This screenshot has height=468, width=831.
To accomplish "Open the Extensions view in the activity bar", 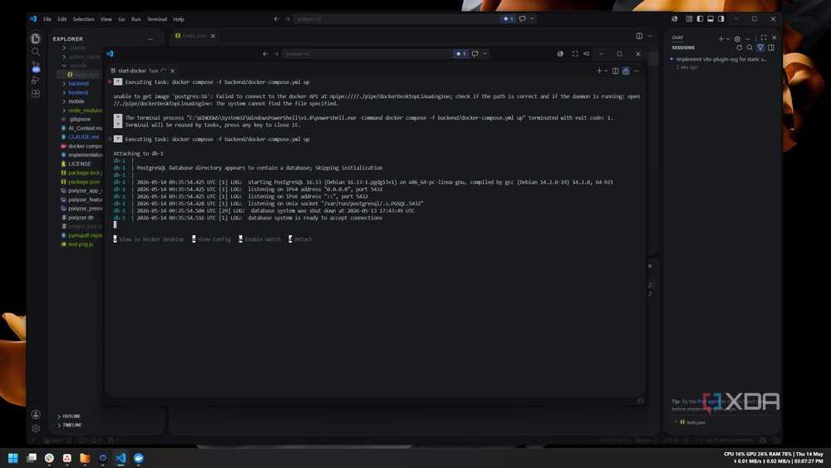I will tap(36, 94).
